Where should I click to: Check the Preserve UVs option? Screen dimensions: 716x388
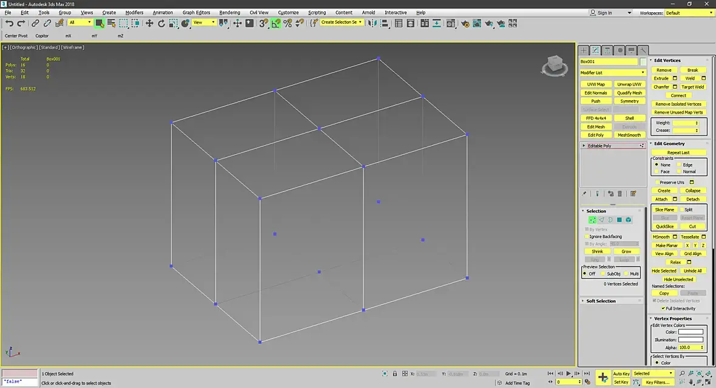coord(657,182)
